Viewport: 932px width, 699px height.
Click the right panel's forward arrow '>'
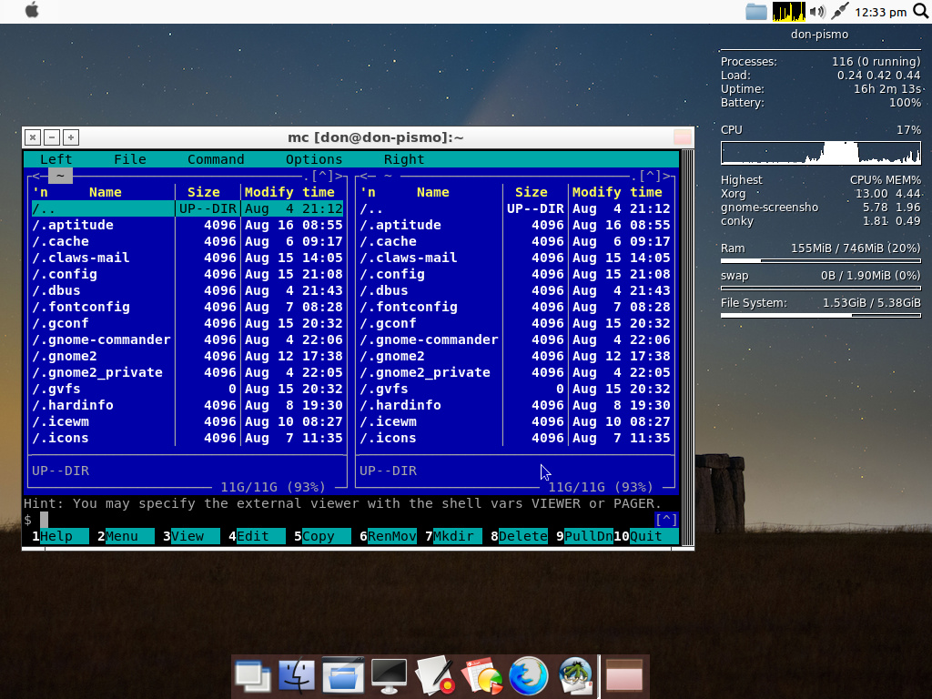coord(666,176)
